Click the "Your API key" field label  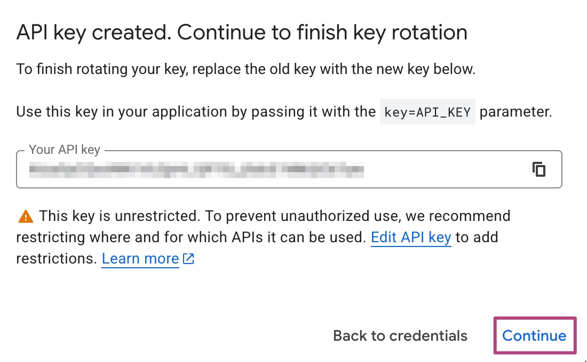tap(64, 150)
